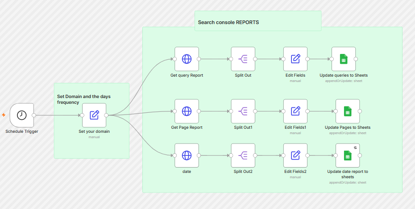Select the Split Out node
The height and width of the screenshot is (209, 415).
point(243,59)
